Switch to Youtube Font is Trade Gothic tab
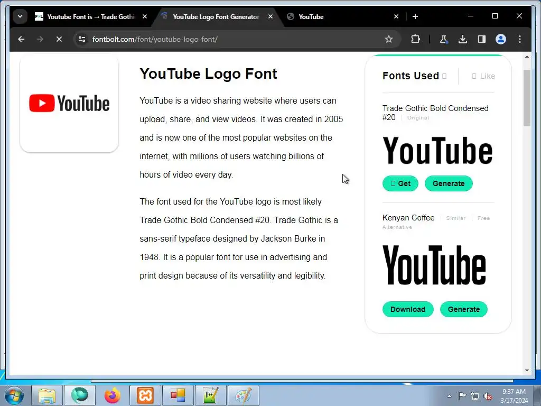 (x=91, y=16)
